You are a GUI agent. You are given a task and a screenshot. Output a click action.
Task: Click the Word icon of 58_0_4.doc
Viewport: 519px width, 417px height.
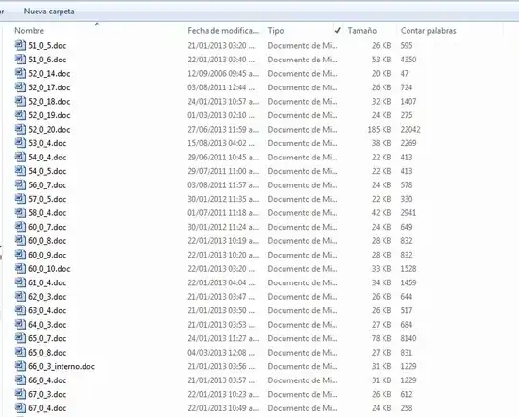point(20,212)
